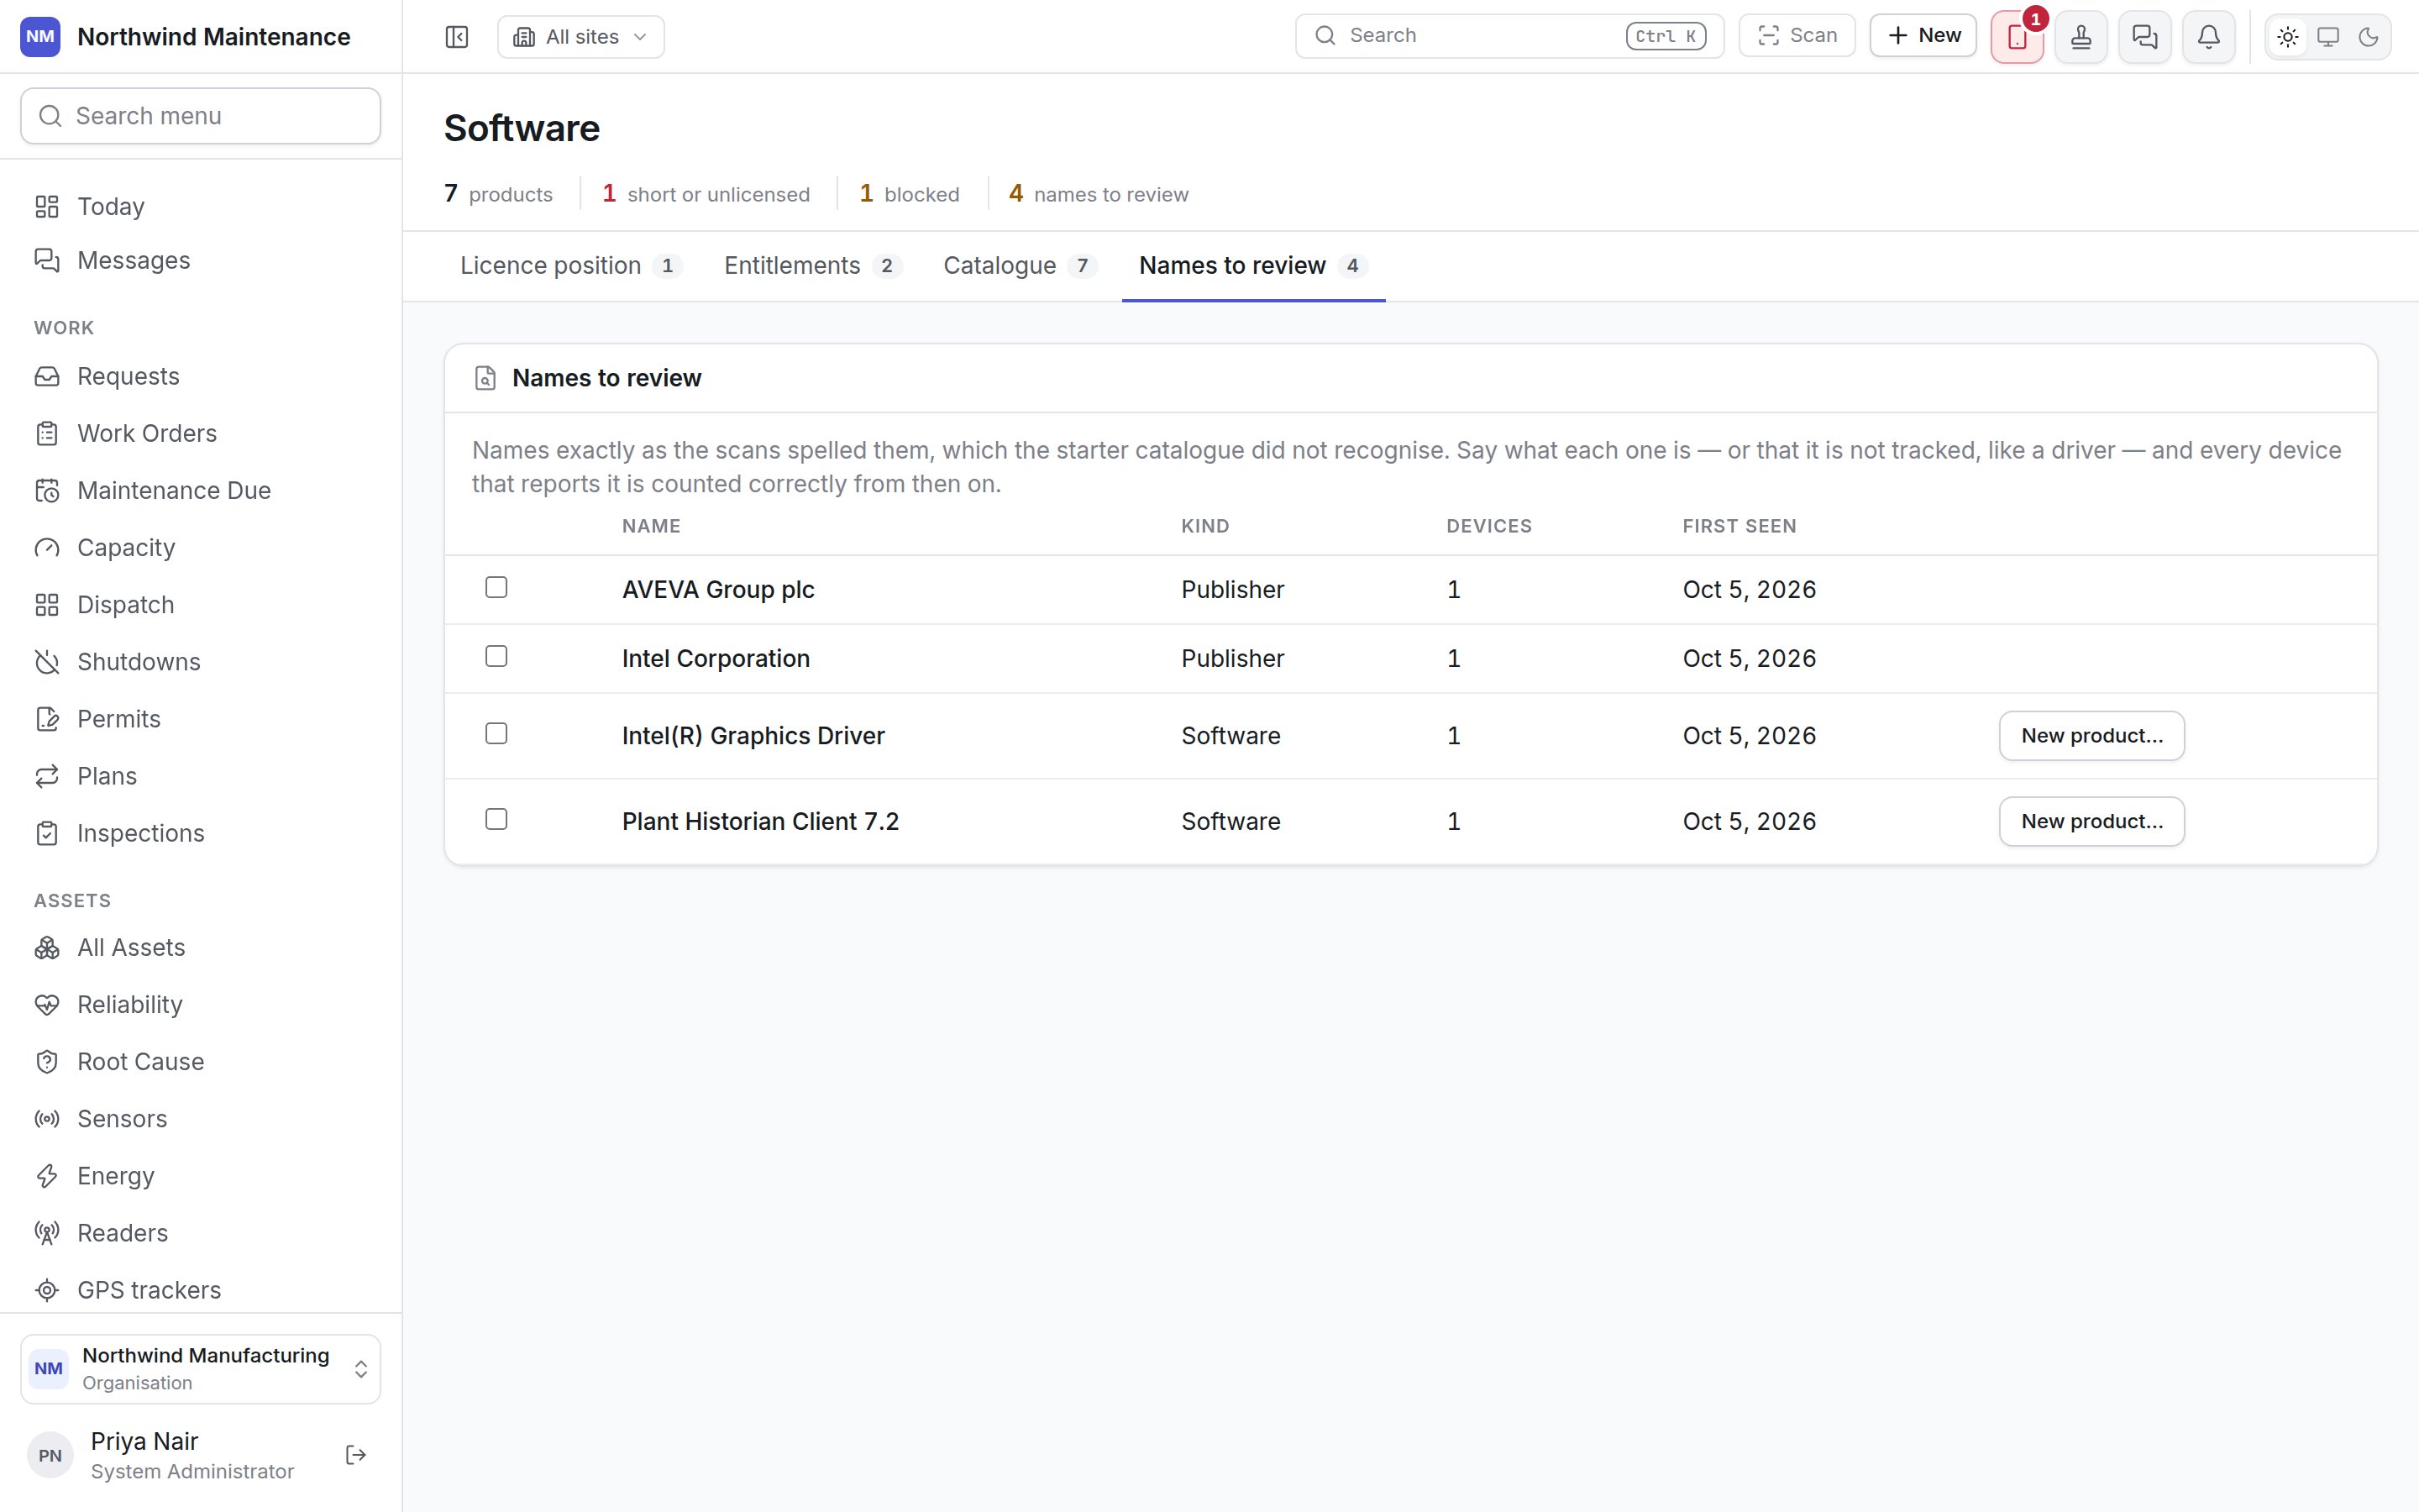Open Work Orders in the sidebar
Image resolution: width=2419 pixels, height=1512 pixels.
click(200, 434)
